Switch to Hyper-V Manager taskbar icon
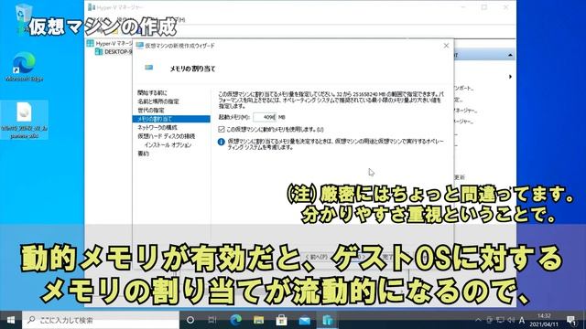Viewport: 586px width, 329px height. (x=328, y=320)
